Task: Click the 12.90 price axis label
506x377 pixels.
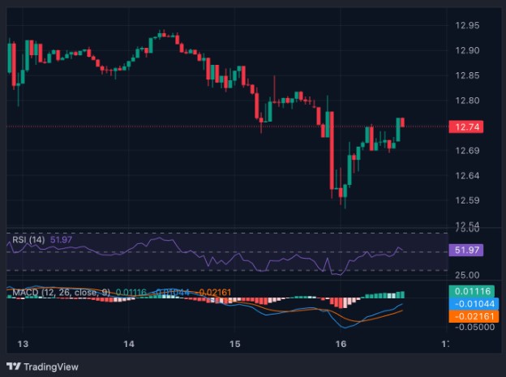Action: [x=467, y=50]
